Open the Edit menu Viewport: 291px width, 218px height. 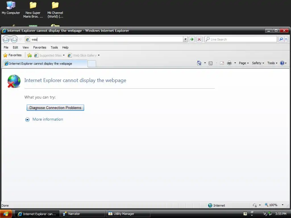15,47
